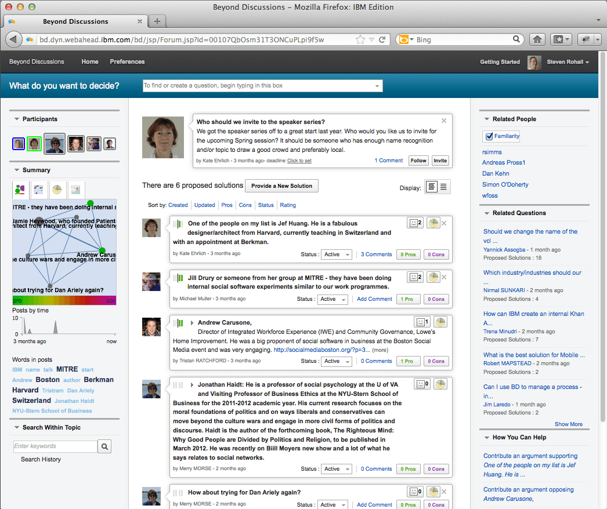Screen dimensions: 607x509
Task: Collapse the Summary section
Action: click(x=17, y=170)
